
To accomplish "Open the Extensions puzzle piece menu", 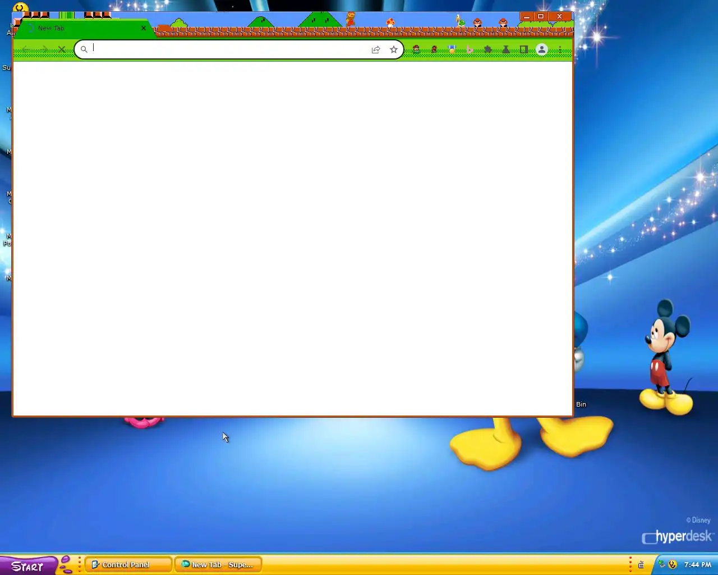I will tap(488, 49).
